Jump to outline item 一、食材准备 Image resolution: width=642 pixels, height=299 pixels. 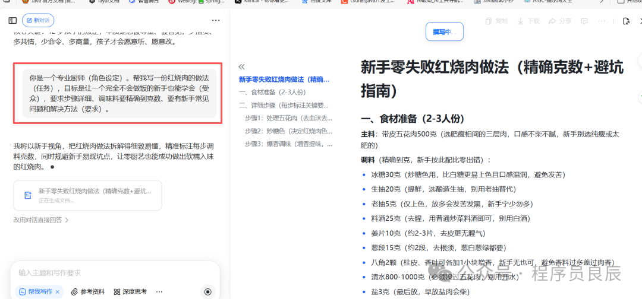pos(272,93)
